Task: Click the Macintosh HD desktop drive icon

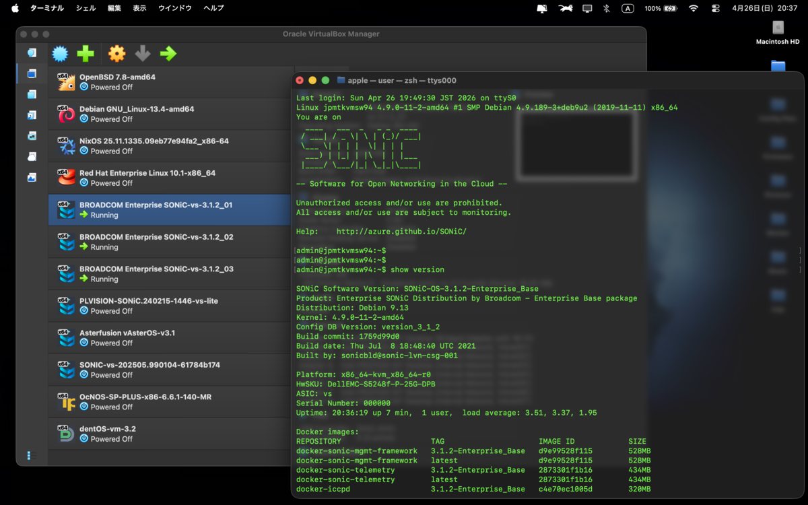Action: pos(778,28)
